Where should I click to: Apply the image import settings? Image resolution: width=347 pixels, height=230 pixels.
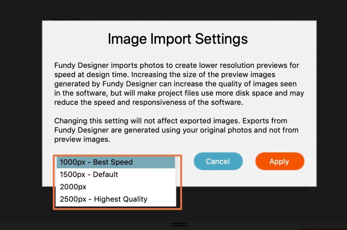(x=280, y=161)
